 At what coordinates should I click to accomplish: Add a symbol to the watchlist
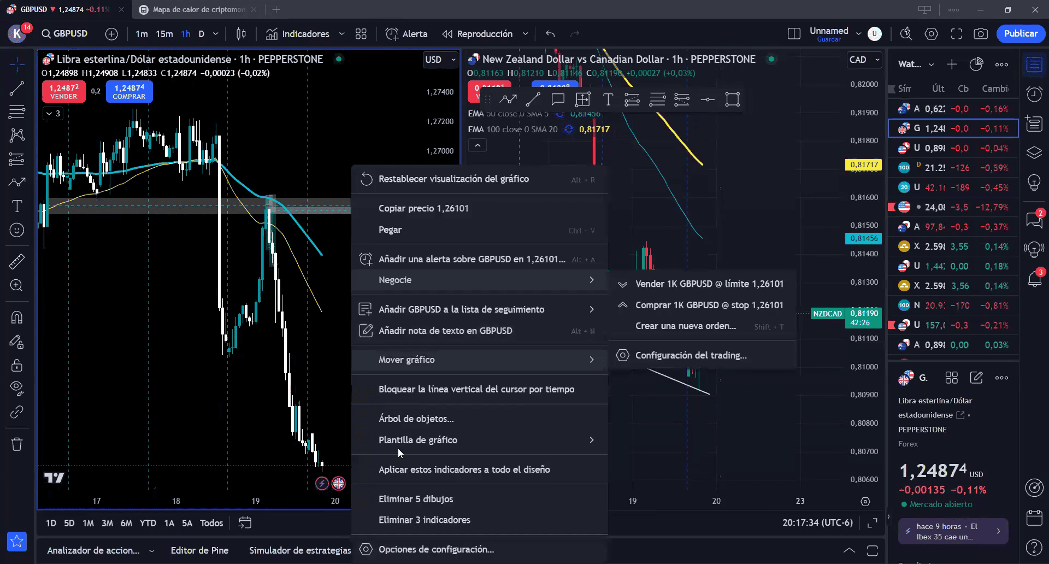(952, 64)
